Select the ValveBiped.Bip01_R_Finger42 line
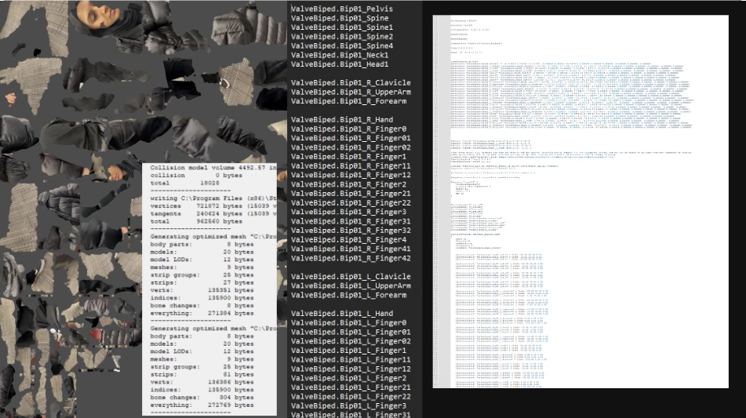The width and height of the screenshot is (746, 418). click(351, 258)
